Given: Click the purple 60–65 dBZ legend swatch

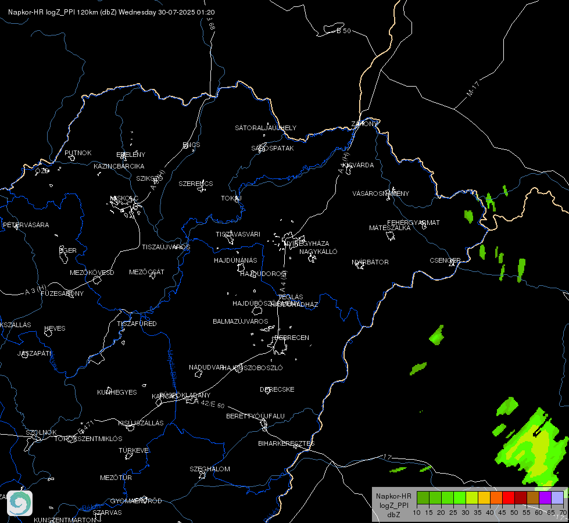Looking at the screenshot, I should point(545,497).
